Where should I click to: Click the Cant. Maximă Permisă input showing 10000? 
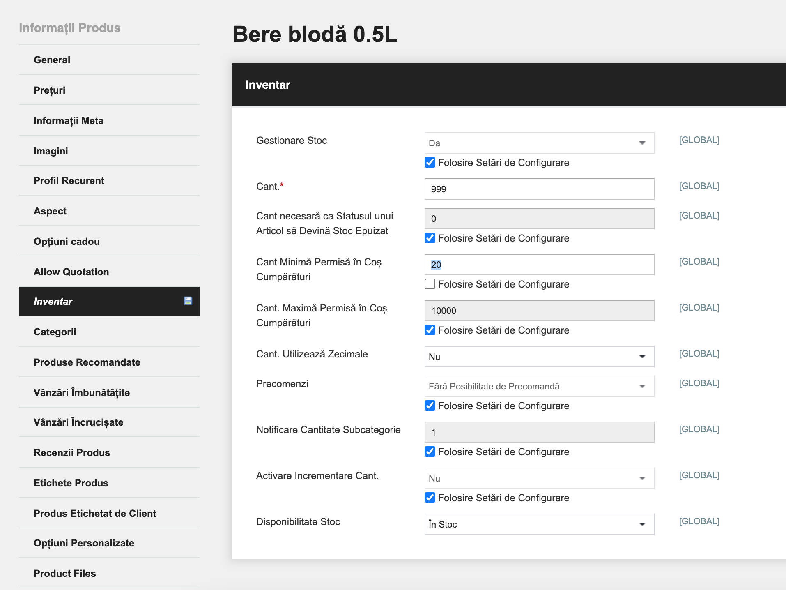(539, 311)
